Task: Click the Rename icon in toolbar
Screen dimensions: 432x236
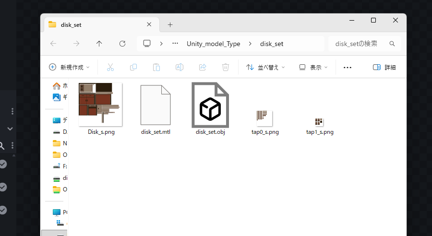Action: pyautogui.click(x=180, y=68)
